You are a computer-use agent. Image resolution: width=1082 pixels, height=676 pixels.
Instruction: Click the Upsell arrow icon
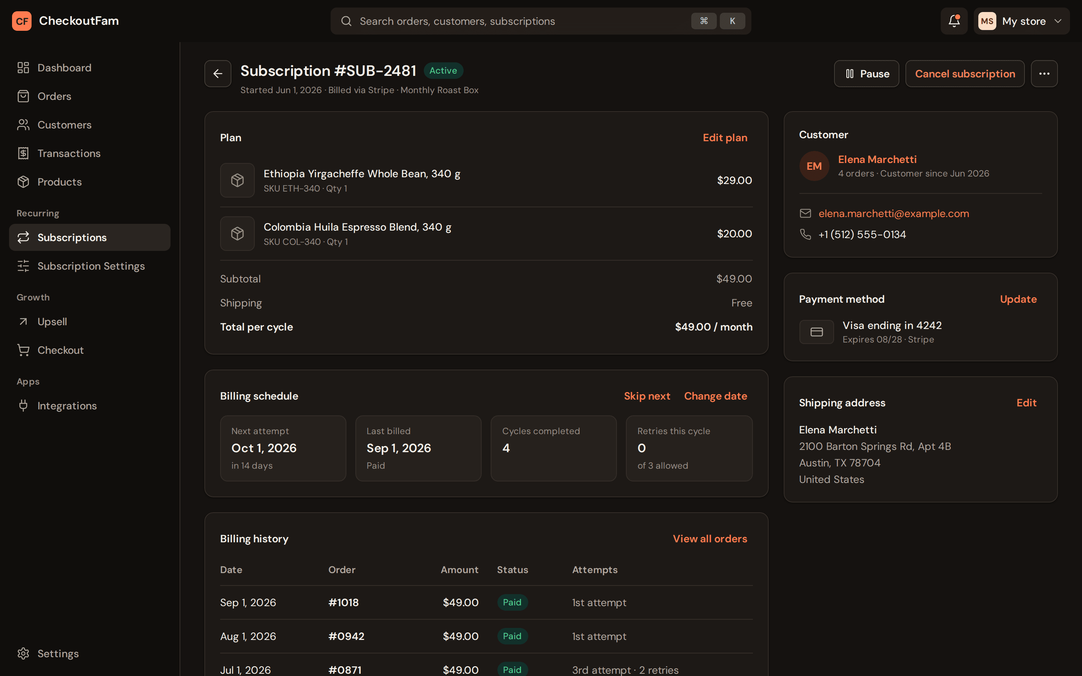pos(23,321)
